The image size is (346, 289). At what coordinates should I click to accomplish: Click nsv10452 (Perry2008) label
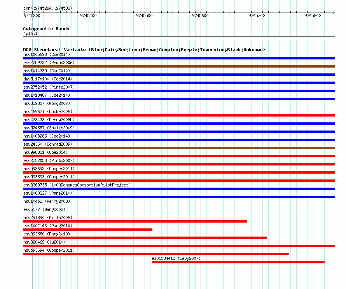[x=47, y=201]
